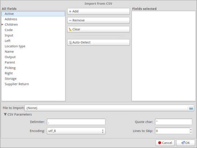Expand the Children field tree arrow

[x=3, y=24]
